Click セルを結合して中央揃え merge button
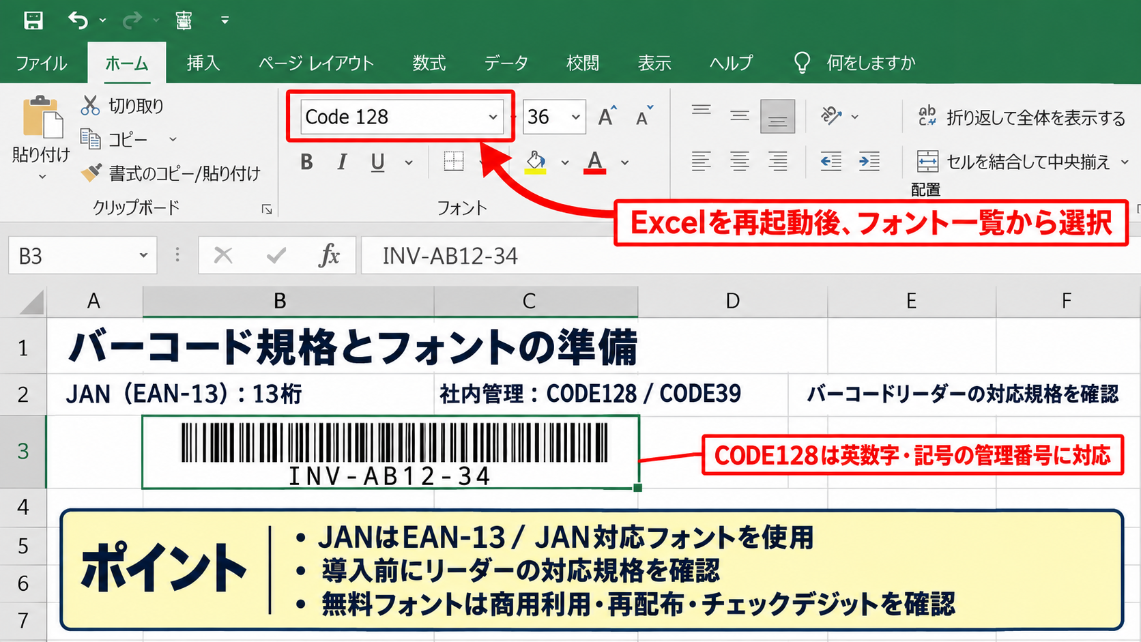Screen dimensions: 1141x642 [x=1013, y=162]
